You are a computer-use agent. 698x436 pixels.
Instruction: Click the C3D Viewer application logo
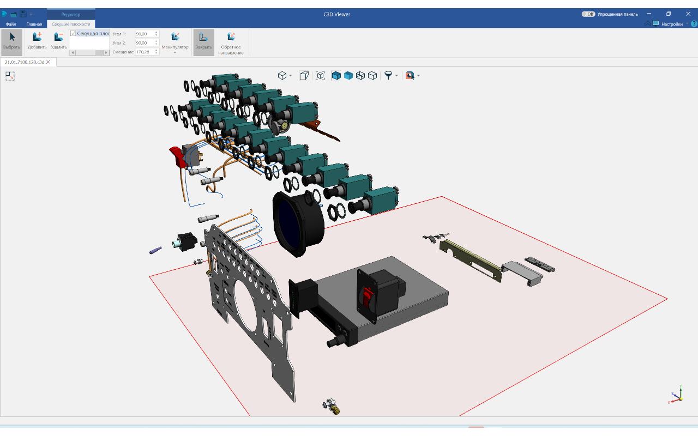4,14
